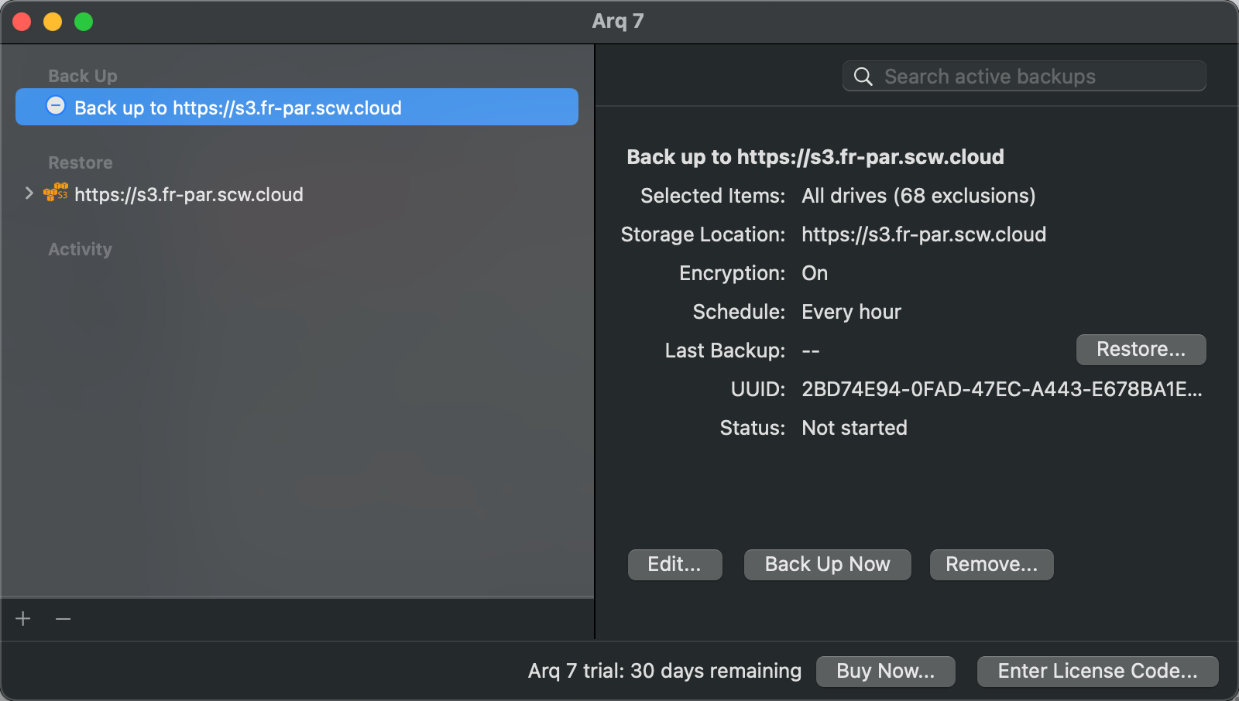Click the plus icon to add backup plan
Image resolution: width=1239 pixels, height=701 pixels.
(23, 619)
